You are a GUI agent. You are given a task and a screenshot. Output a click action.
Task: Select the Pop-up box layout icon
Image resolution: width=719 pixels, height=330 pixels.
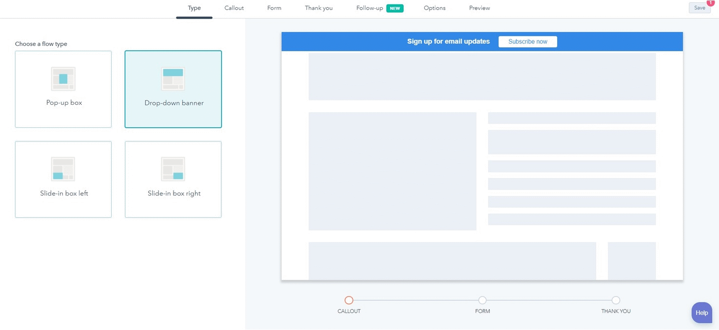63,79
